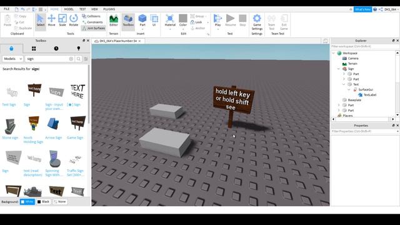Switch to the VIEW ribbon tab
400x225 pixels.
(94, 9)
